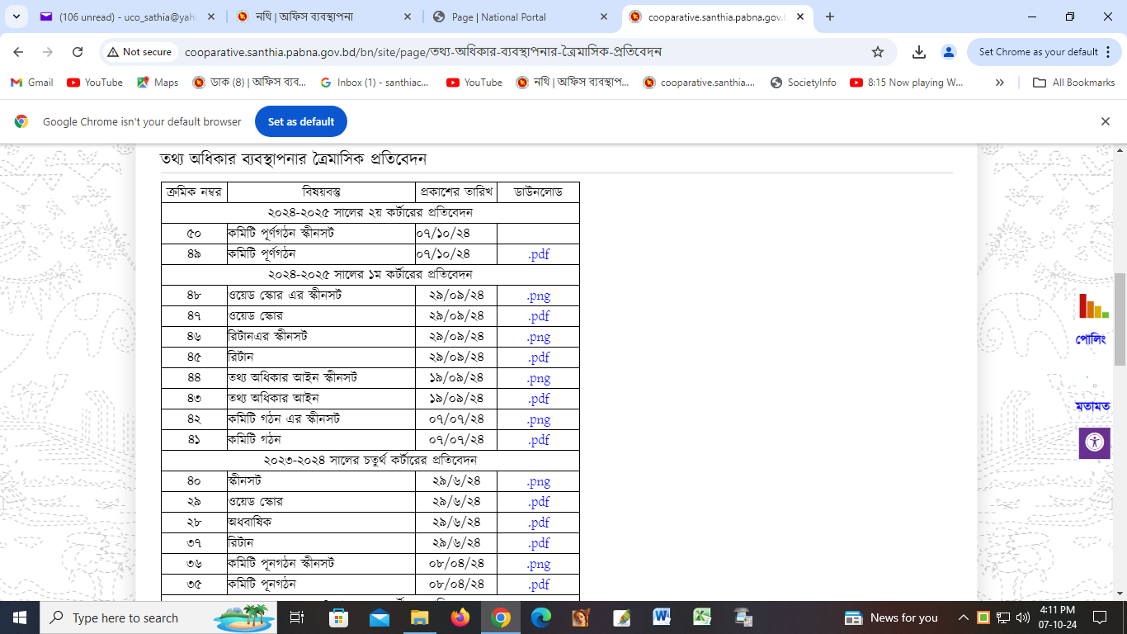Open the accessibility widget icon
This screenshot has width=1127, height=634.
[x=1094, y=442]
